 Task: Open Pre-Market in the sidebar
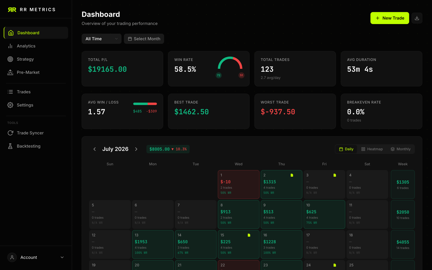click(x=36, y=72)
